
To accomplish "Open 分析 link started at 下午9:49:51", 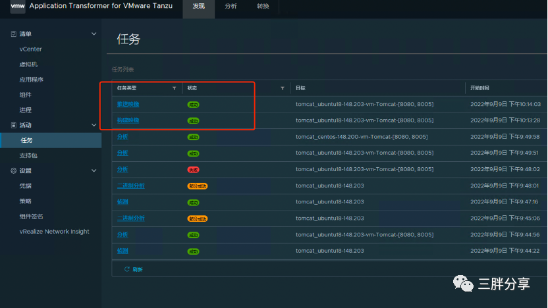I will 123,153.
